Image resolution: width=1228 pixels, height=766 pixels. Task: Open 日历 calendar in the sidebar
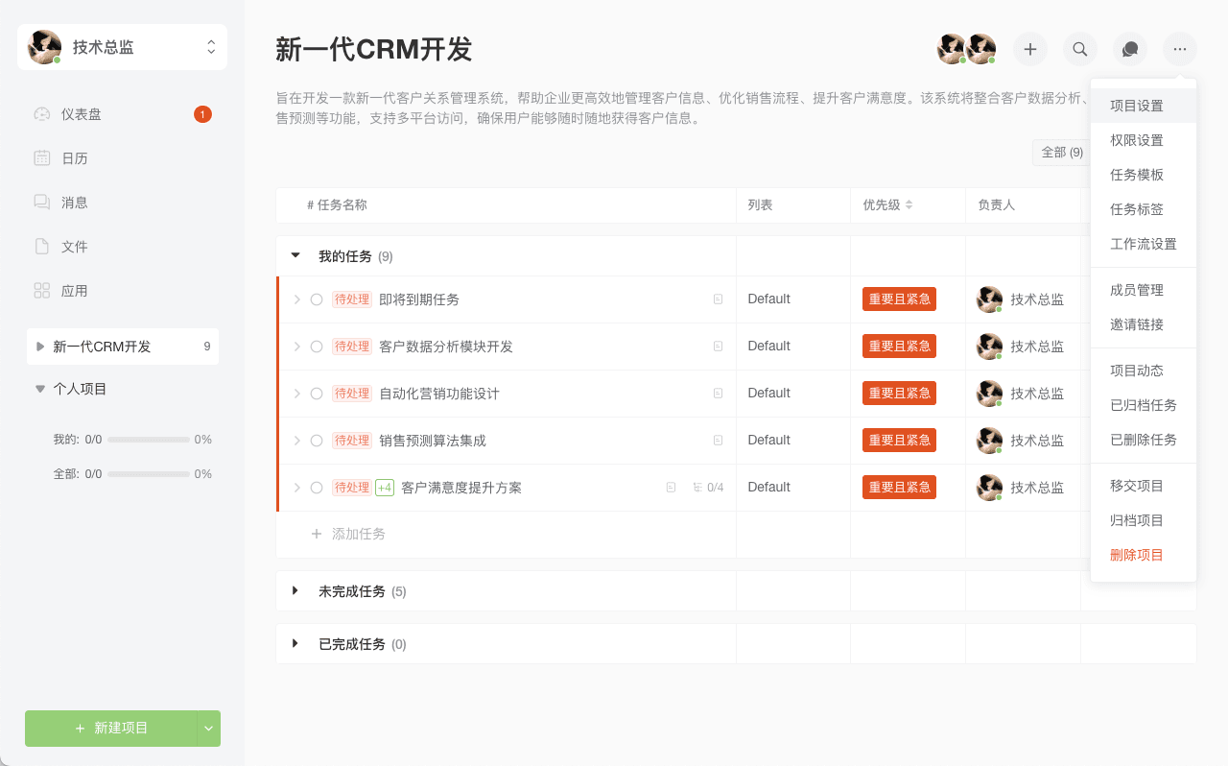(x=75, y=158)
